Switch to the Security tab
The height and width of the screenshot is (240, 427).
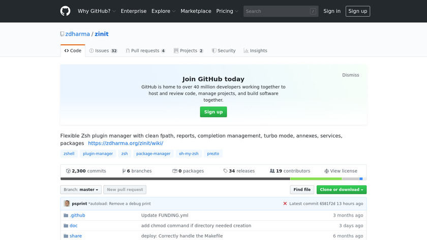224,51
